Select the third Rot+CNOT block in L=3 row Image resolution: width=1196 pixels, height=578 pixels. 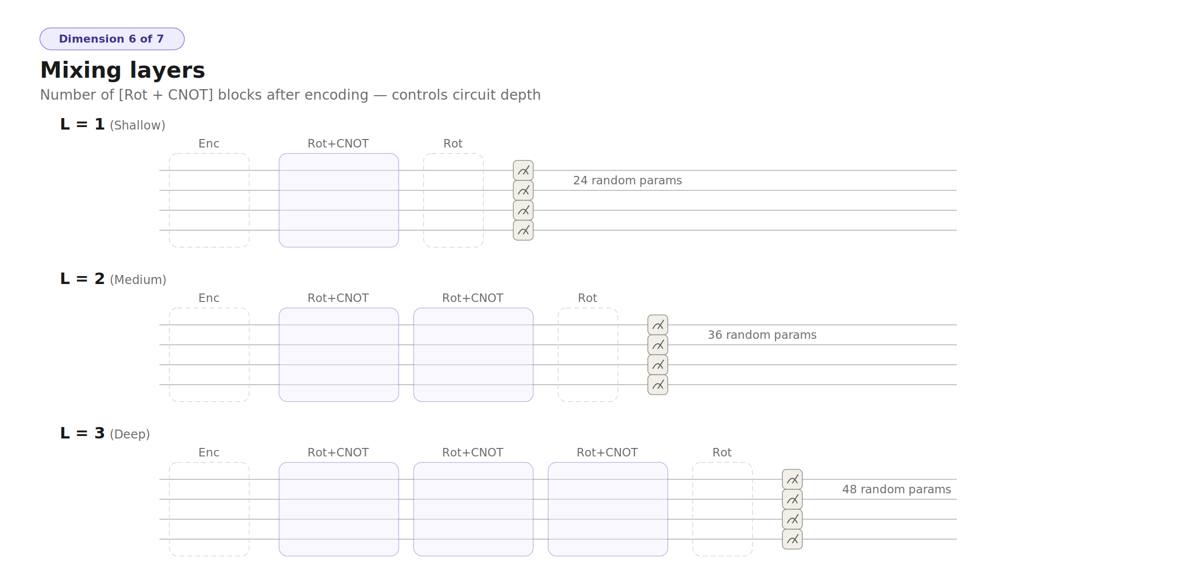608,509
